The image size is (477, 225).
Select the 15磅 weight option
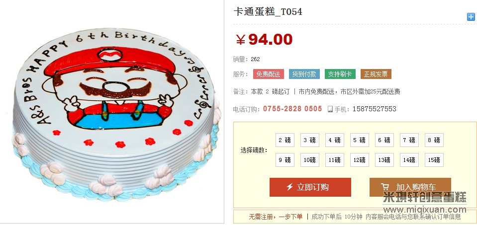tap(434, 160)
